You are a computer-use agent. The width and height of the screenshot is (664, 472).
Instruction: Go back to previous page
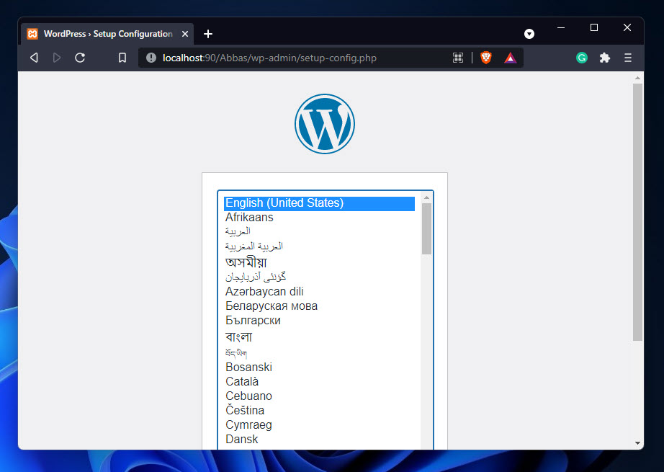pos(35,58)
